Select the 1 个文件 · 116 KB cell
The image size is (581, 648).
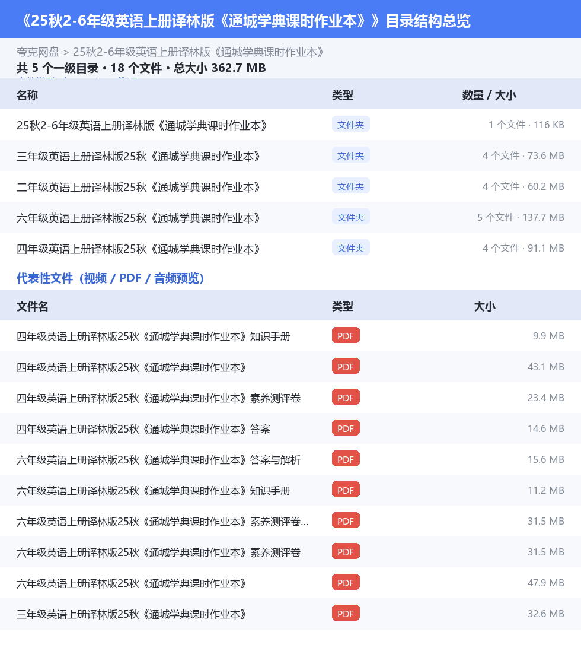pyautogui.click(x=526, y=125)
